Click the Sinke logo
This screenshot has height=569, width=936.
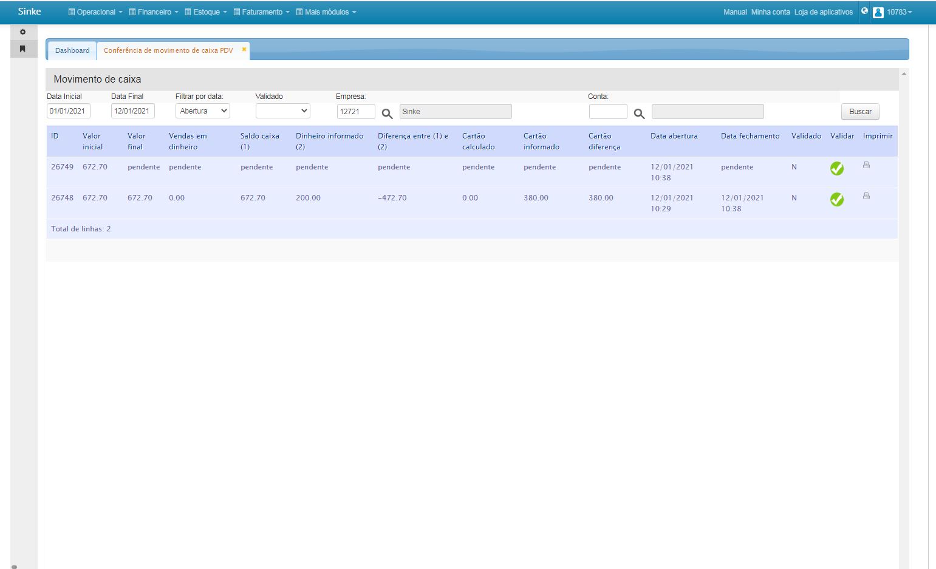[x=29, y=12]
